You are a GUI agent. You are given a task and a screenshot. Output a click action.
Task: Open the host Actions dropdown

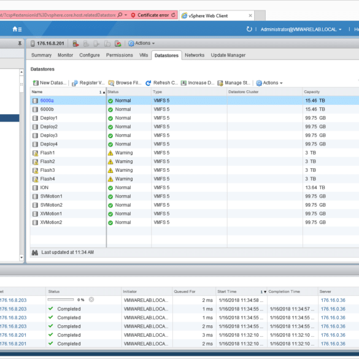pyautogui.click(x=142, y=44)
